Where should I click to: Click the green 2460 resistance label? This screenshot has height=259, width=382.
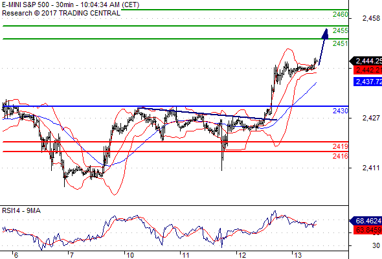(x=341, y=15)
